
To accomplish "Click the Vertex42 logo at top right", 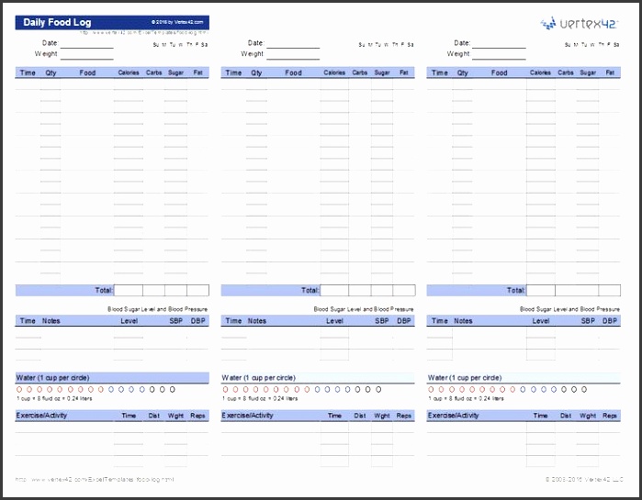I will (x=579, y=25).
